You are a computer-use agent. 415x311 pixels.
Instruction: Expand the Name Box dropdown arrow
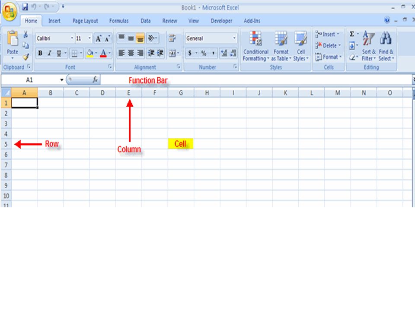(62, 80)
